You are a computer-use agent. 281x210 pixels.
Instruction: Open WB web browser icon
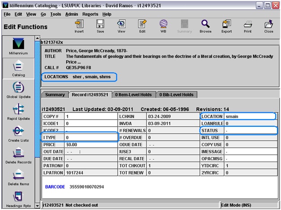pyautogui.click(x=163, y=26)
